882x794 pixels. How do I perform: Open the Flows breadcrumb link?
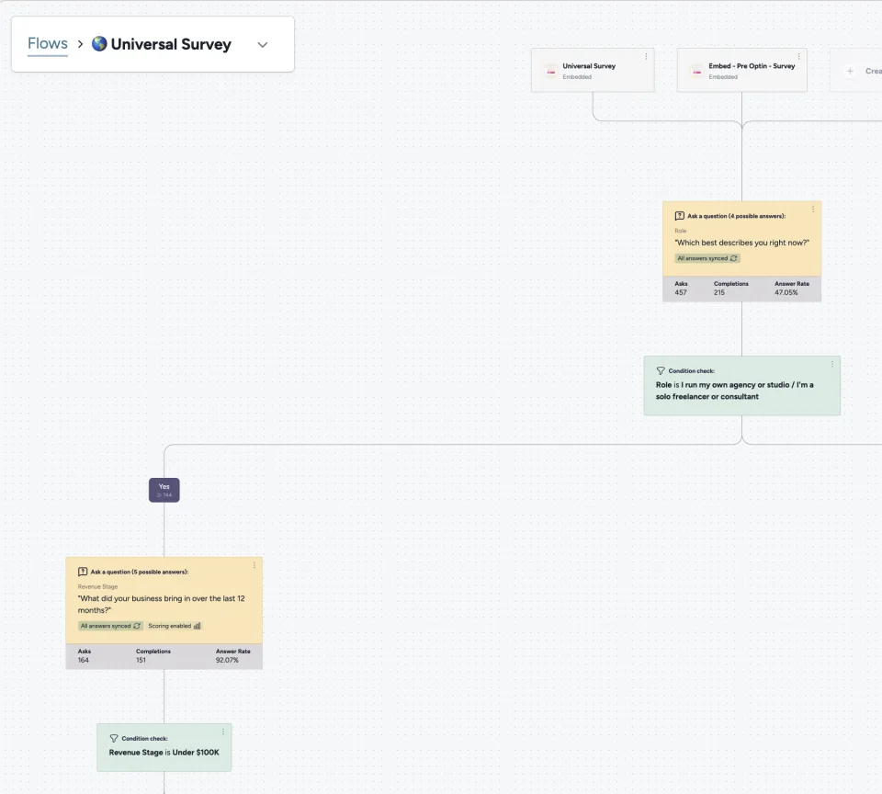[47, 43]
